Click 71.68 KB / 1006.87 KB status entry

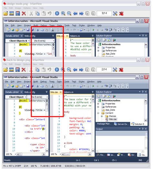pyautogui.click(x=51, y=166)
